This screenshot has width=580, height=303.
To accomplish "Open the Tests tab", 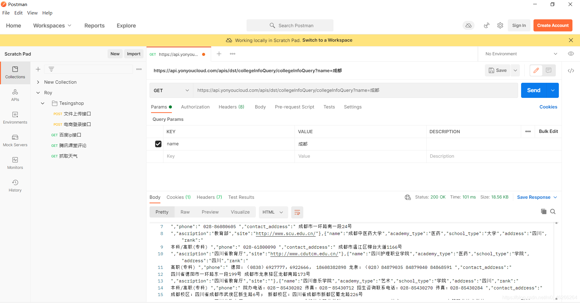I will 329,107.
